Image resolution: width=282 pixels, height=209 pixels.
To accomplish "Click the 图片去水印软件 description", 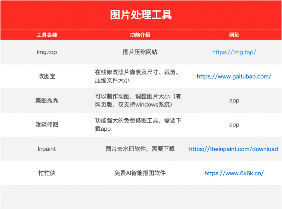I will [140, 149].
